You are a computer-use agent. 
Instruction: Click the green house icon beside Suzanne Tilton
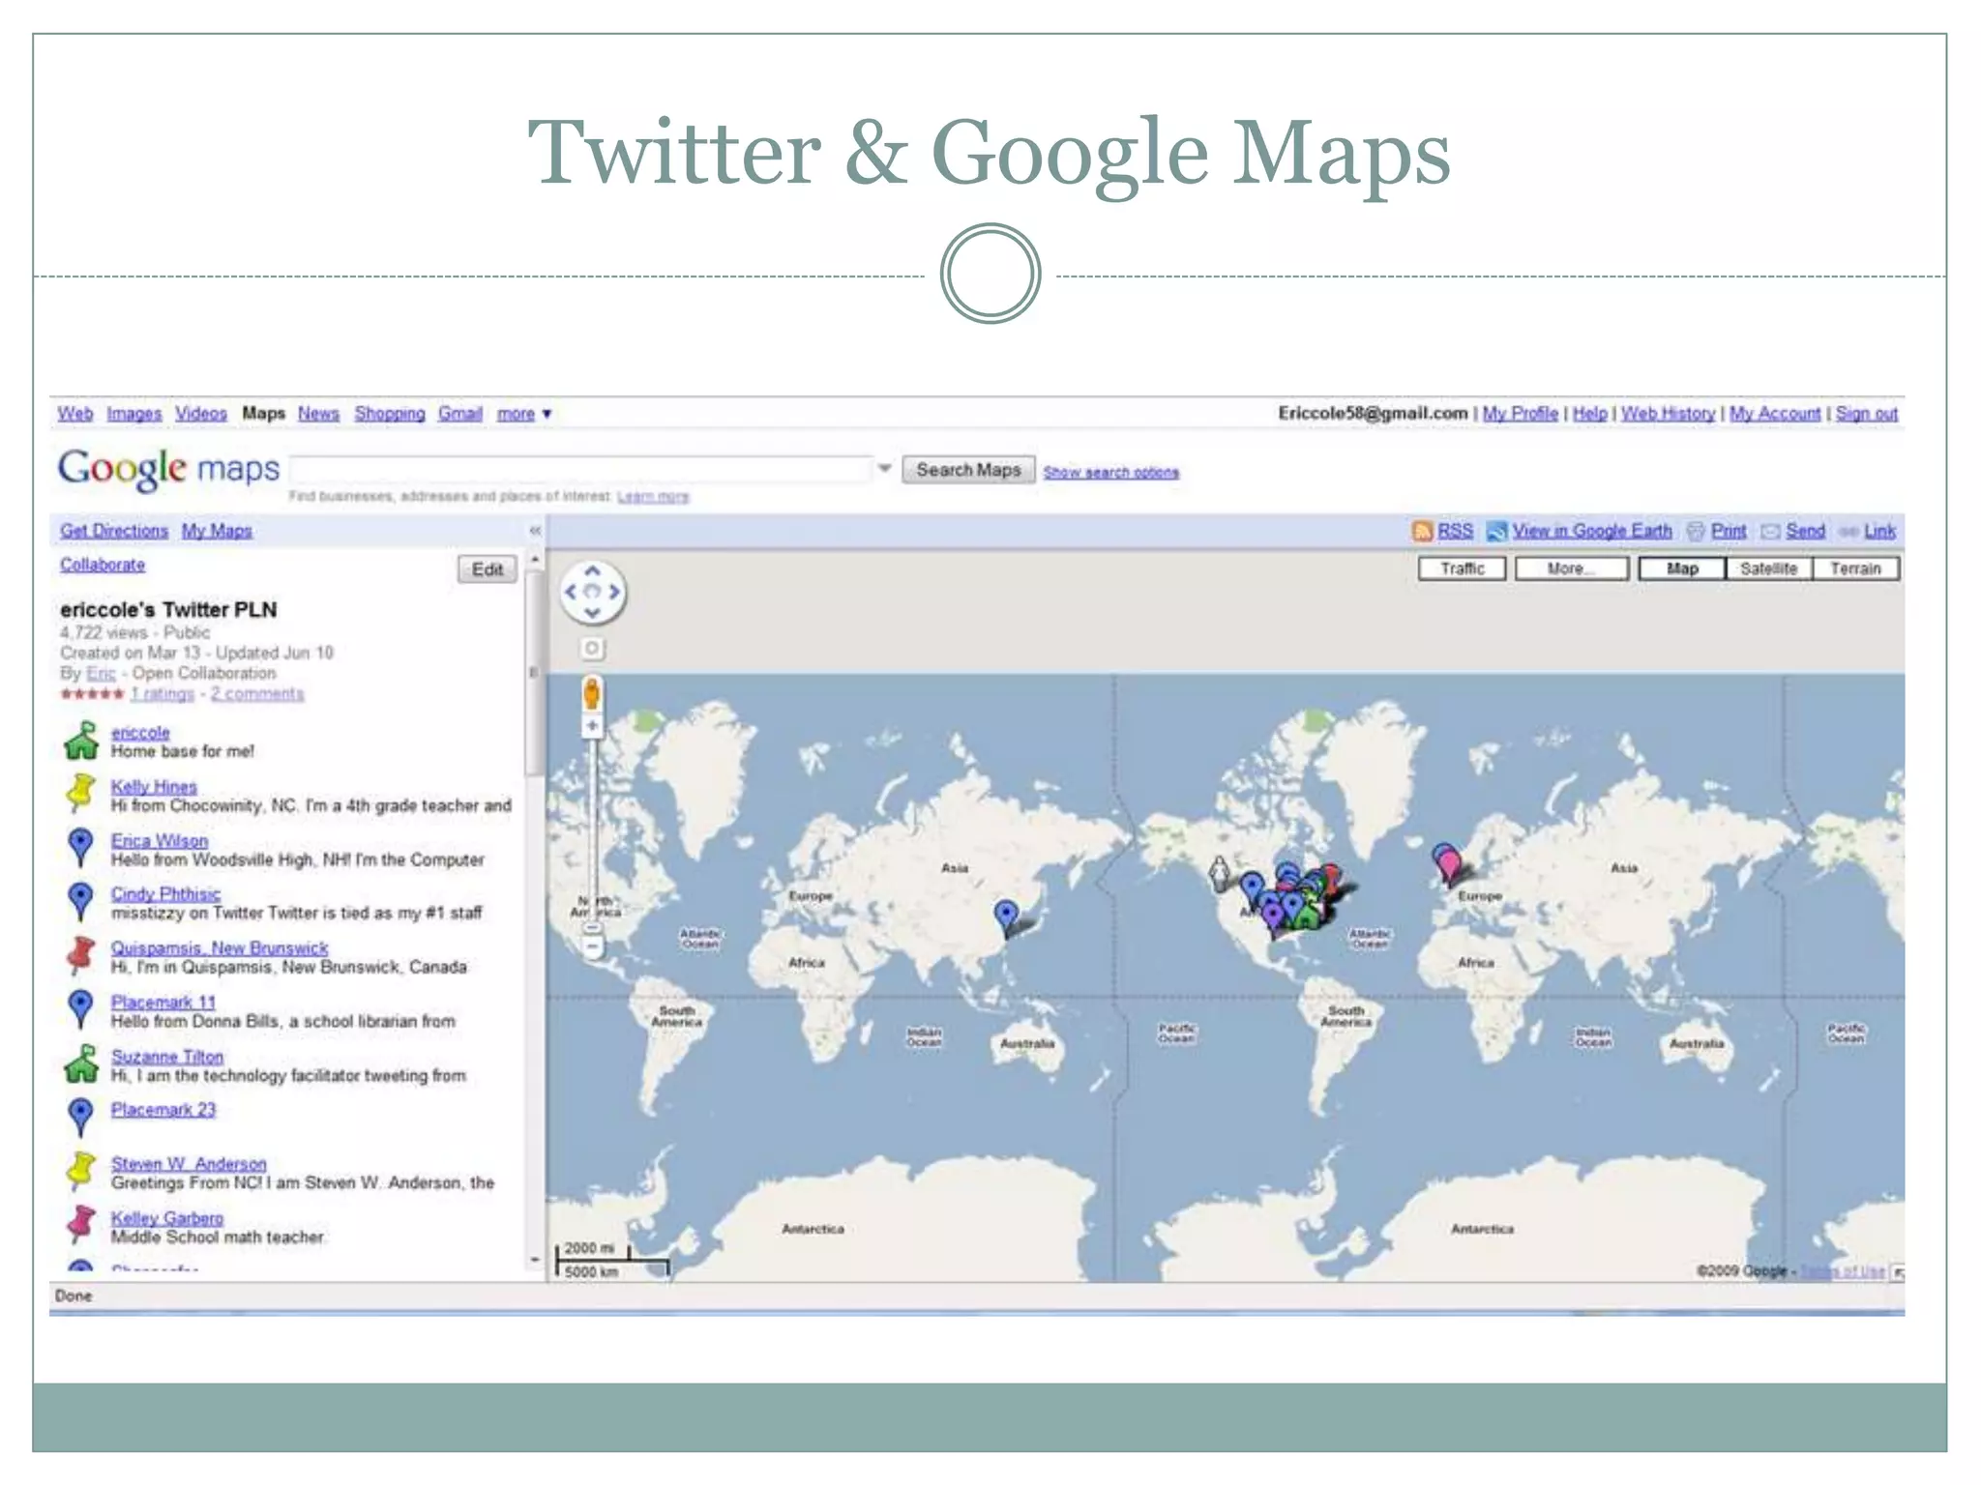[81, 1063]
